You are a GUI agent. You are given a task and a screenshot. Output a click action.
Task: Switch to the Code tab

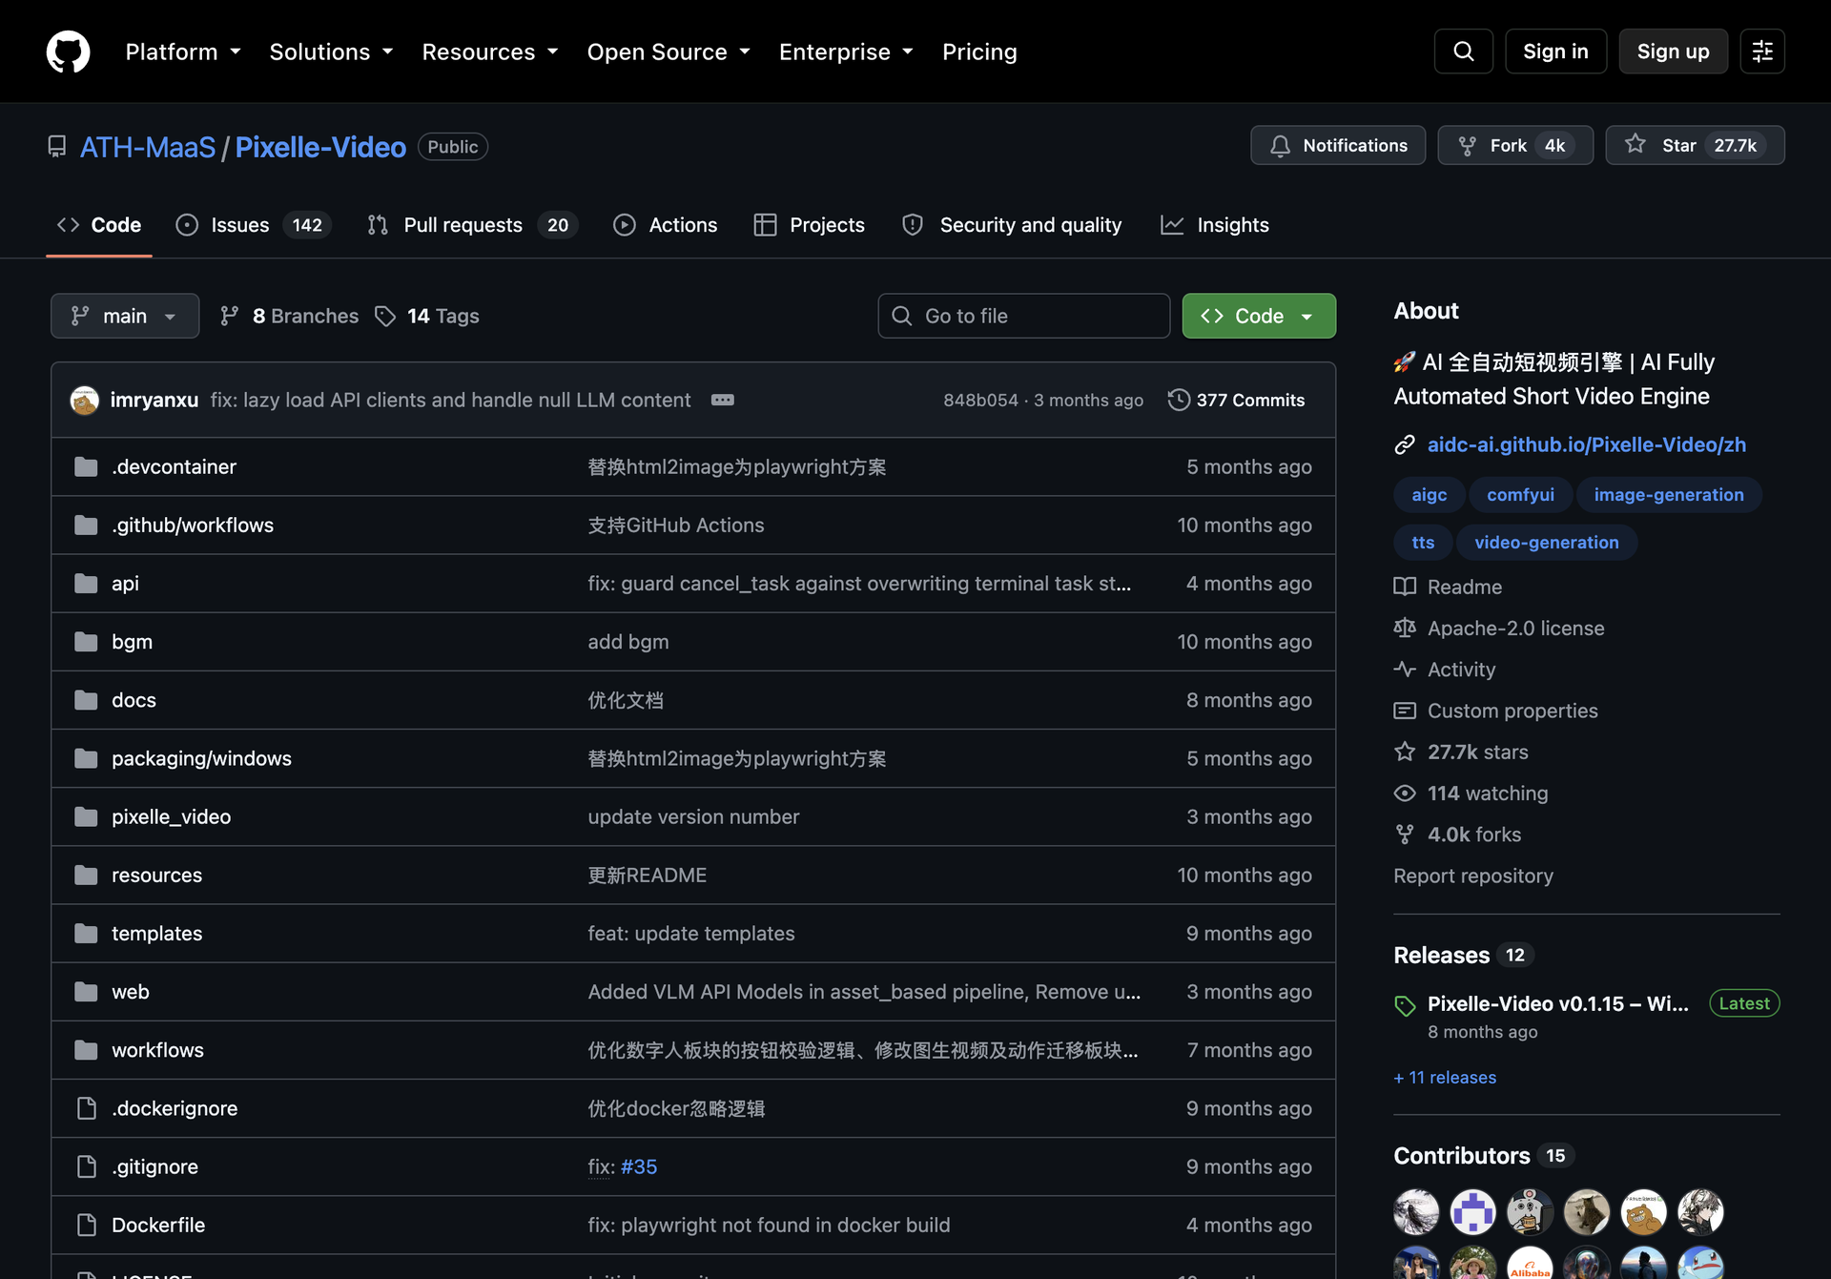pos(99,225)
